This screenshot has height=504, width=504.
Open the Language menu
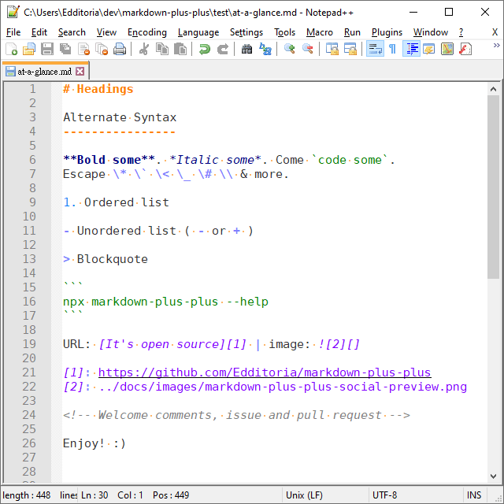point(198,32)
